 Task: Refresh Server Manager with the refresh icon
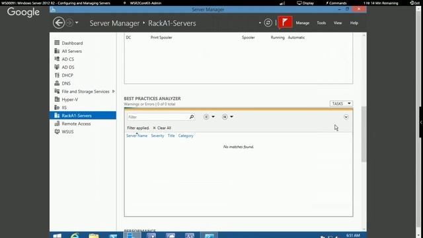coord(268,22)
